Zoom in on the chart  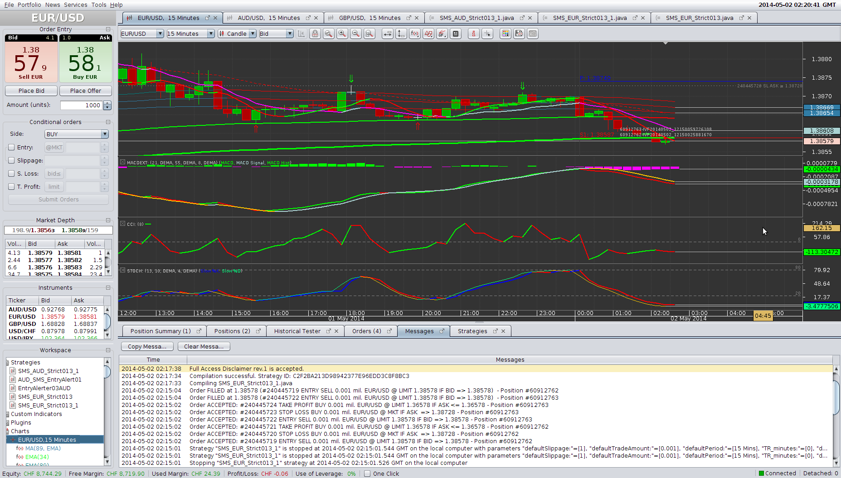point(342,33)
